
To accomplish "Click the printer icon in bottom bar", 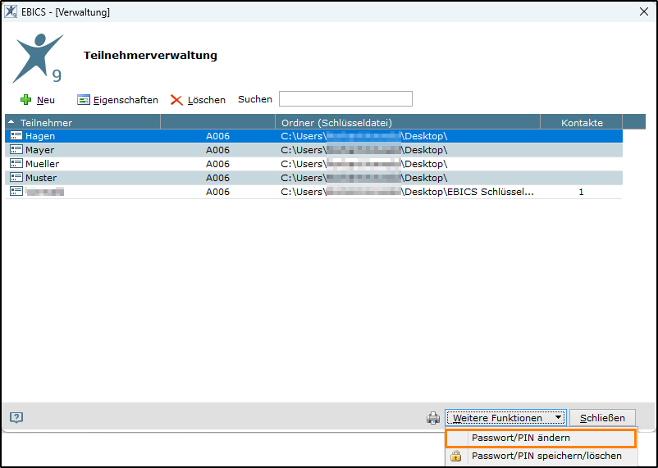I will click(x=433, y=418).
